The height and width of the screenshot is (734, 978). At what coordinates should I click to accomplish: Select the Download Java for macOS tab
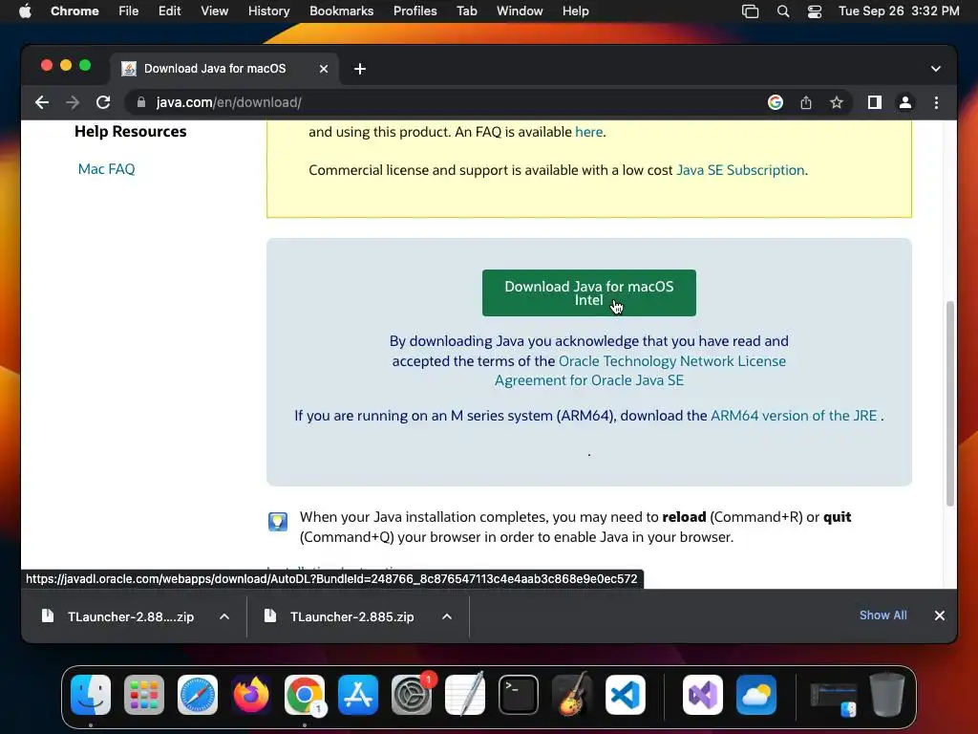[215, 69]
